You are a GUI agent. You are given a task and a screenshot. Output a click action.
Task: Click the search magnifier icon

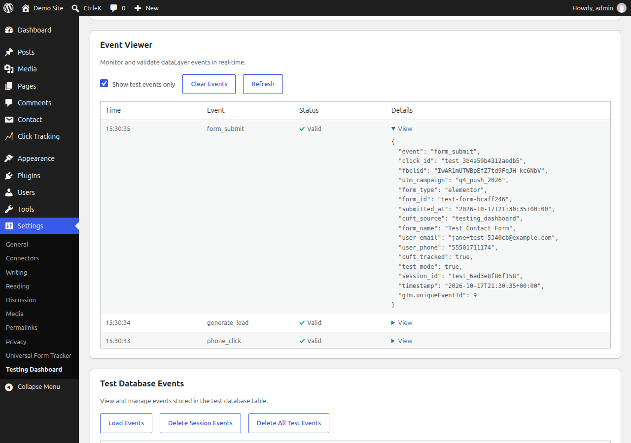(75, 8)
